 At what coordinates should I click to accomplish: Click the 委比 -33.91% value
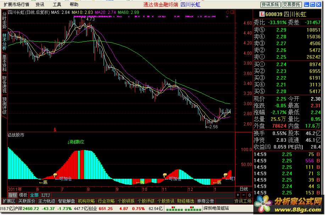[x=277, y=23]
